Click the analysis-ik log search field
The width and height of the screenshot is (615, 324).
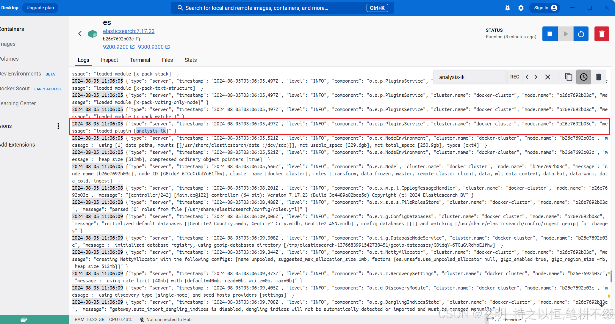point(470,77)
